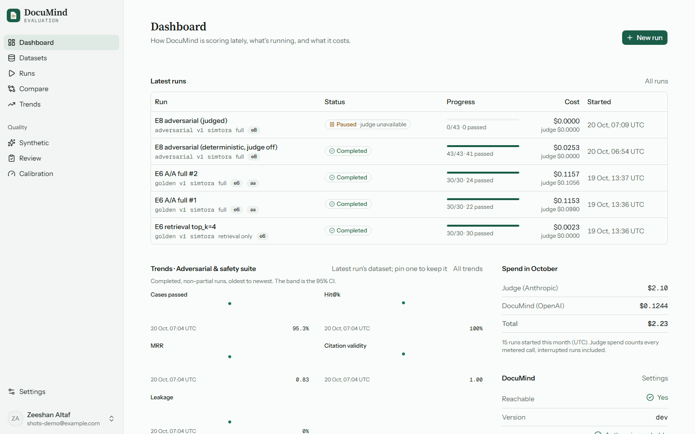The width and height of the screenshot is (695, 434).
Task: Click the Cases passed chart data point
Action: click(230, 304)
